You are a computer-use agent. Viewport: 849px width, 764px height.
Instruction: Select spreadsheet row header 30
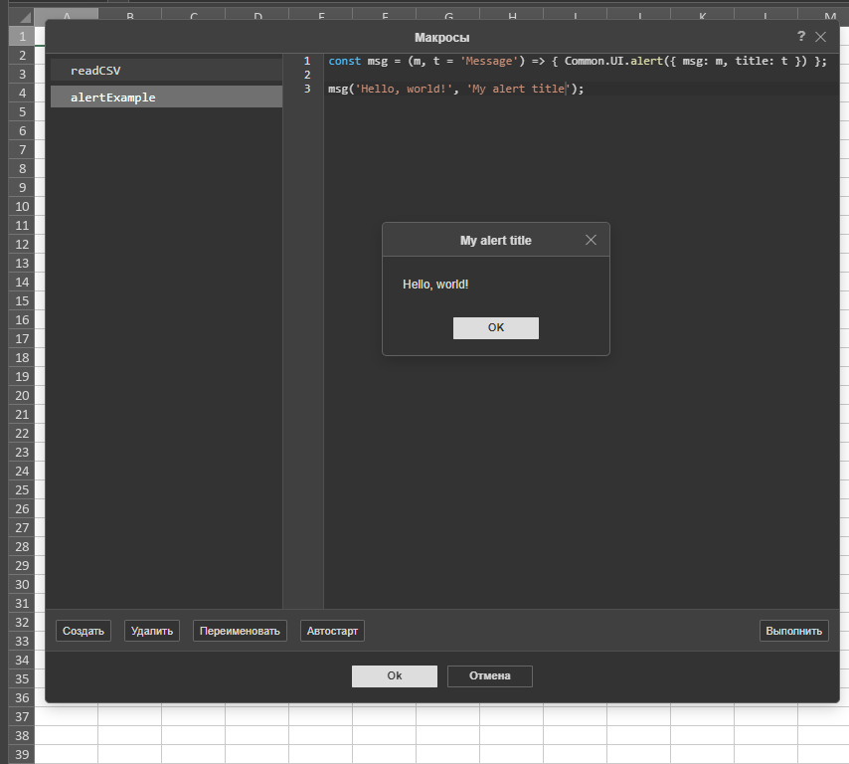tap(22, 585)
